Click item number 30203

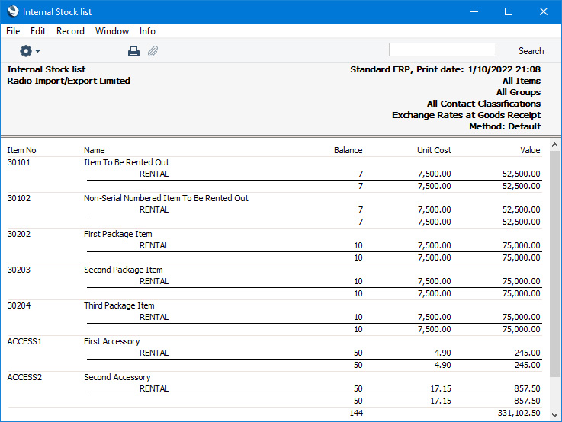(x=19, y=270)
